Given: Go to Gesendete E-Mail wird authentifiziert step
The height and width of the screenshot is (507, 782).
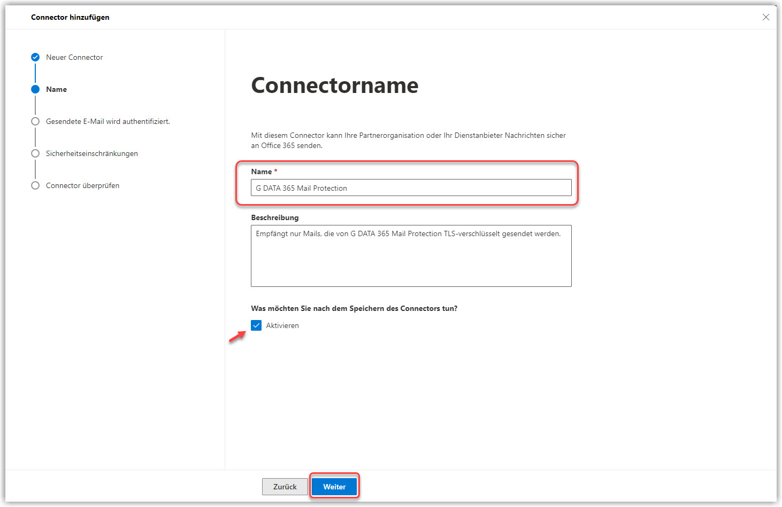Looking at the screenshot, I should coord(108,121).
